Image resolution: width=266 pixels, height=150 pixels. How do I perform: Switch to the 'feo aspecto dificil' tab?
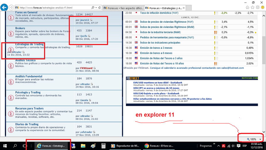124,8
